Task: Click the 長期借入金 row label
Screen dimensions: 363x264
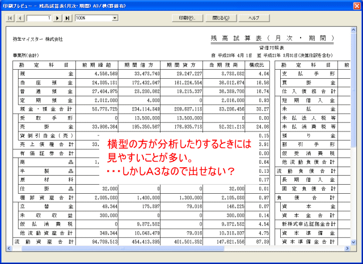Action: (309, 180)
